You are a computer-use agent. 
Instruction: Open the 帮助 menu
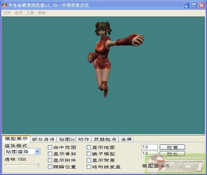42,13
